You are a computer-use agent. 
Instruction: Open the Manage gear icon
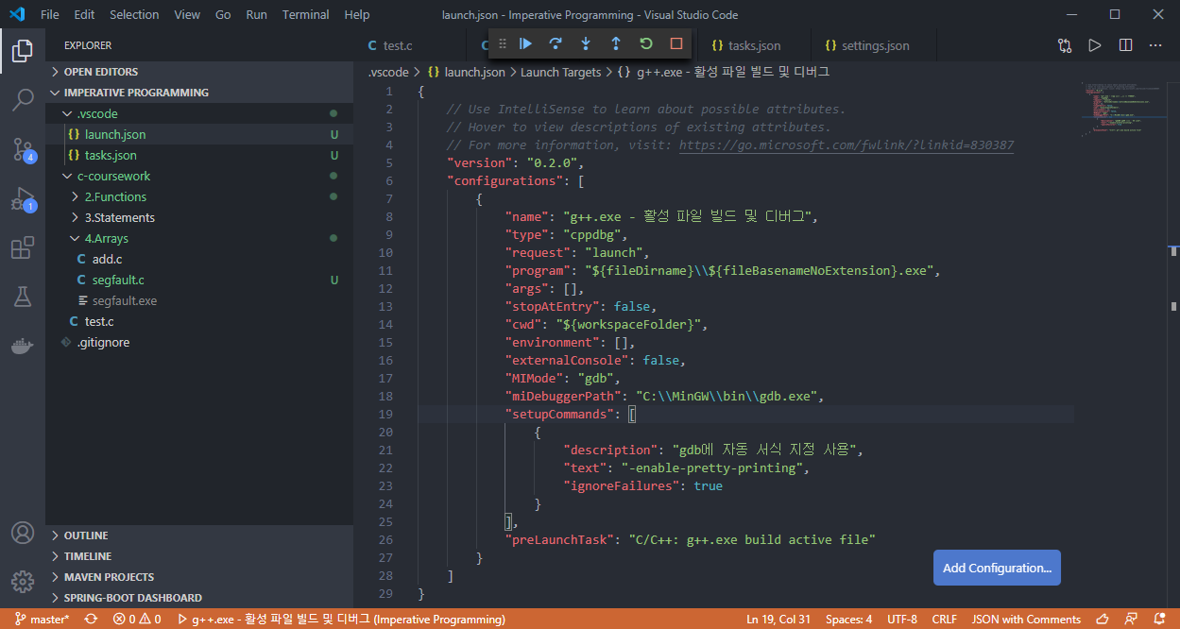(23, 581)
